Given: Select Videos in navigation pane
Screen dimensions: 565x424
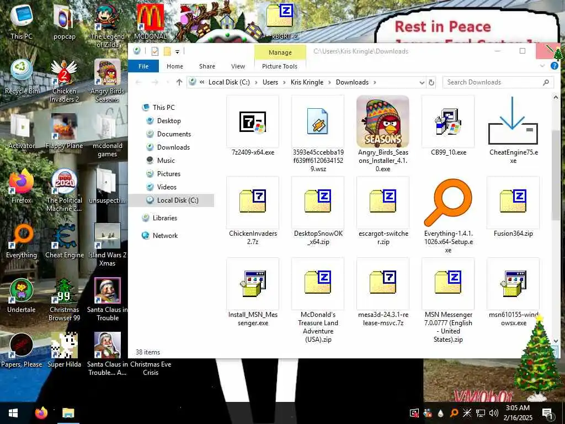Looking at the screenshot, I should [167, 187].
